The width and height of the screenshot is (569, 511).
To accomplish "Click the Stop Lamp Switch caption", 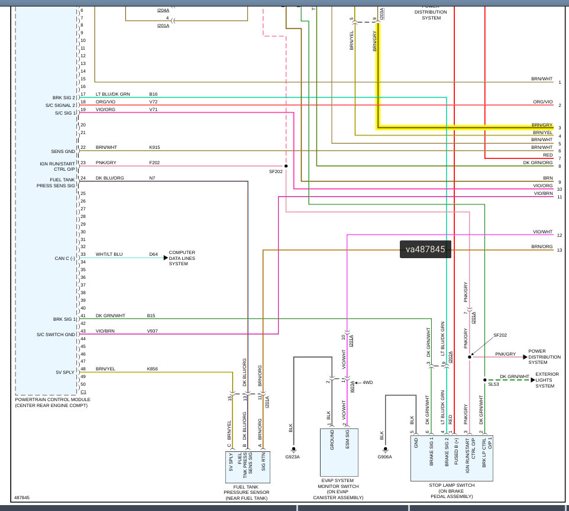I will point(452,491).
